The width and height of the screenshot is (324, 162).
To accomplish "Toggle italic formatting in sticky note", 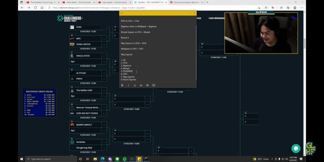I will (x=128, y=85).
